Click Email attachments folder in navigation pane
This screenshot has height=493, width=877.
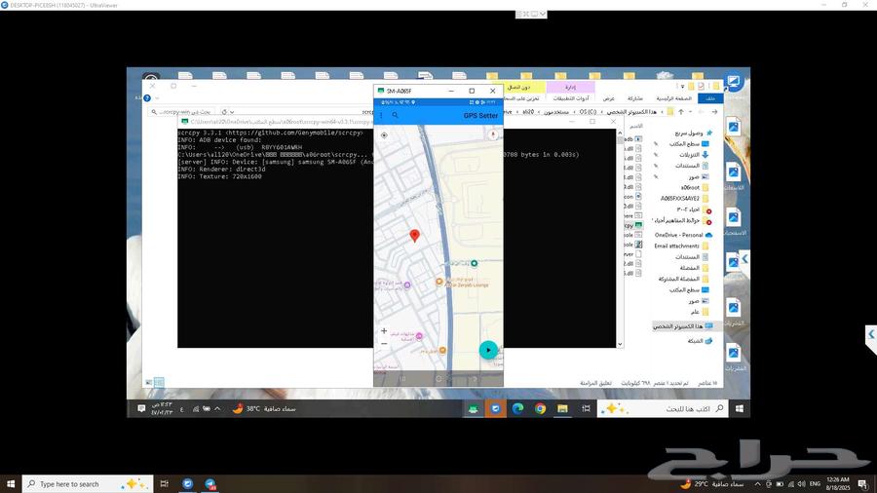[677, 246]
